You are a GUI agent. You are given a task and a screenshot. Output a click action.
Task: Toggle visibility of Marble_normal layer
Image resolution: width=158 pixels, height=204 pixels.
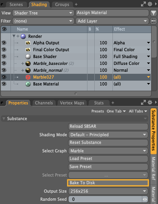pyautogui.click(x=4, y=70)
